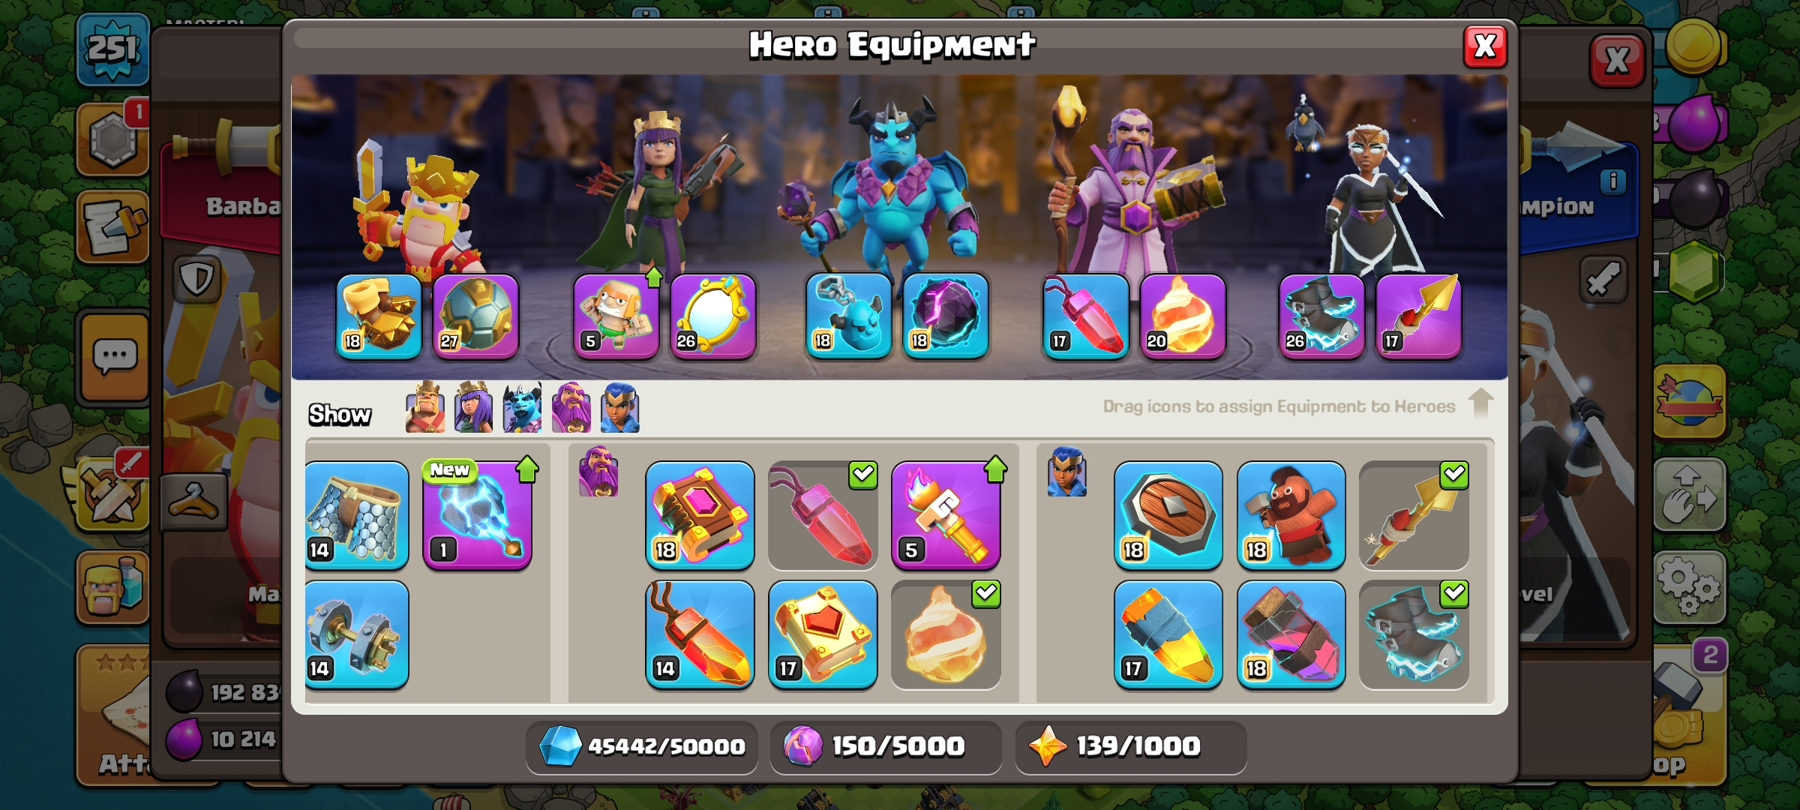Select the Magic Mirror equipment level 26

[712, 316]
